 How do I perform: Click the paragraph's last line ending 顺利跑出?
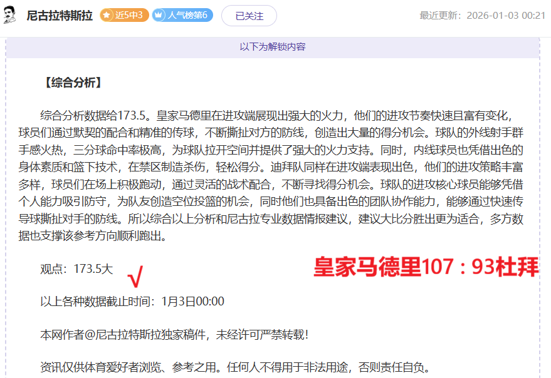pyautogui.click(x=94, y=237)
